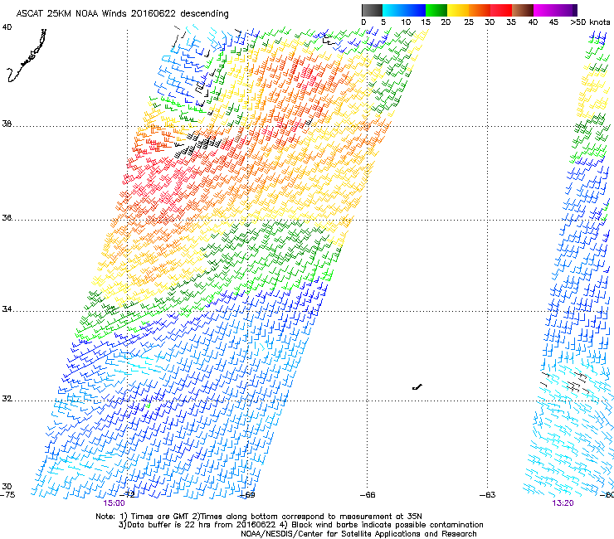Click the red 30-35 knots legend swatch

501,10
